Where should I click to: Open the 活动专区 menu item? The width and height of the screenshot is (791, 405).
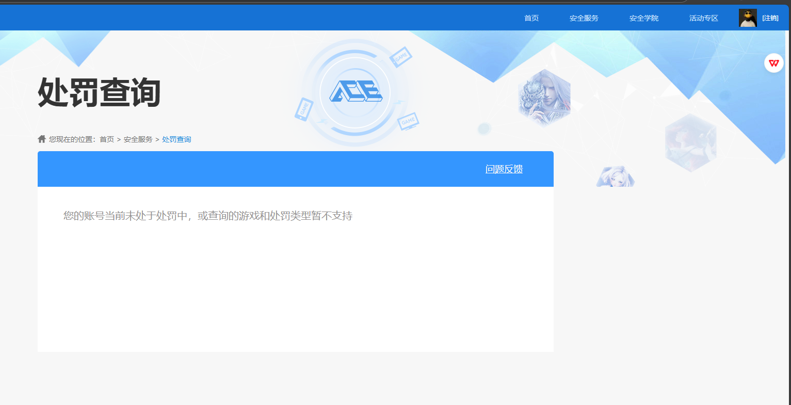[703, 18]
